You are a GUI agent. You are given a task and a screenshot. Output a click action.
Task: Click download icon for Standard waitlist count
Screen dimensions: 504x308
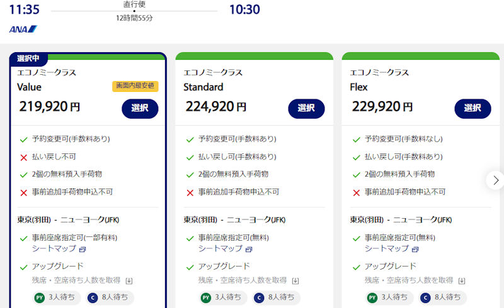point(295,280)
